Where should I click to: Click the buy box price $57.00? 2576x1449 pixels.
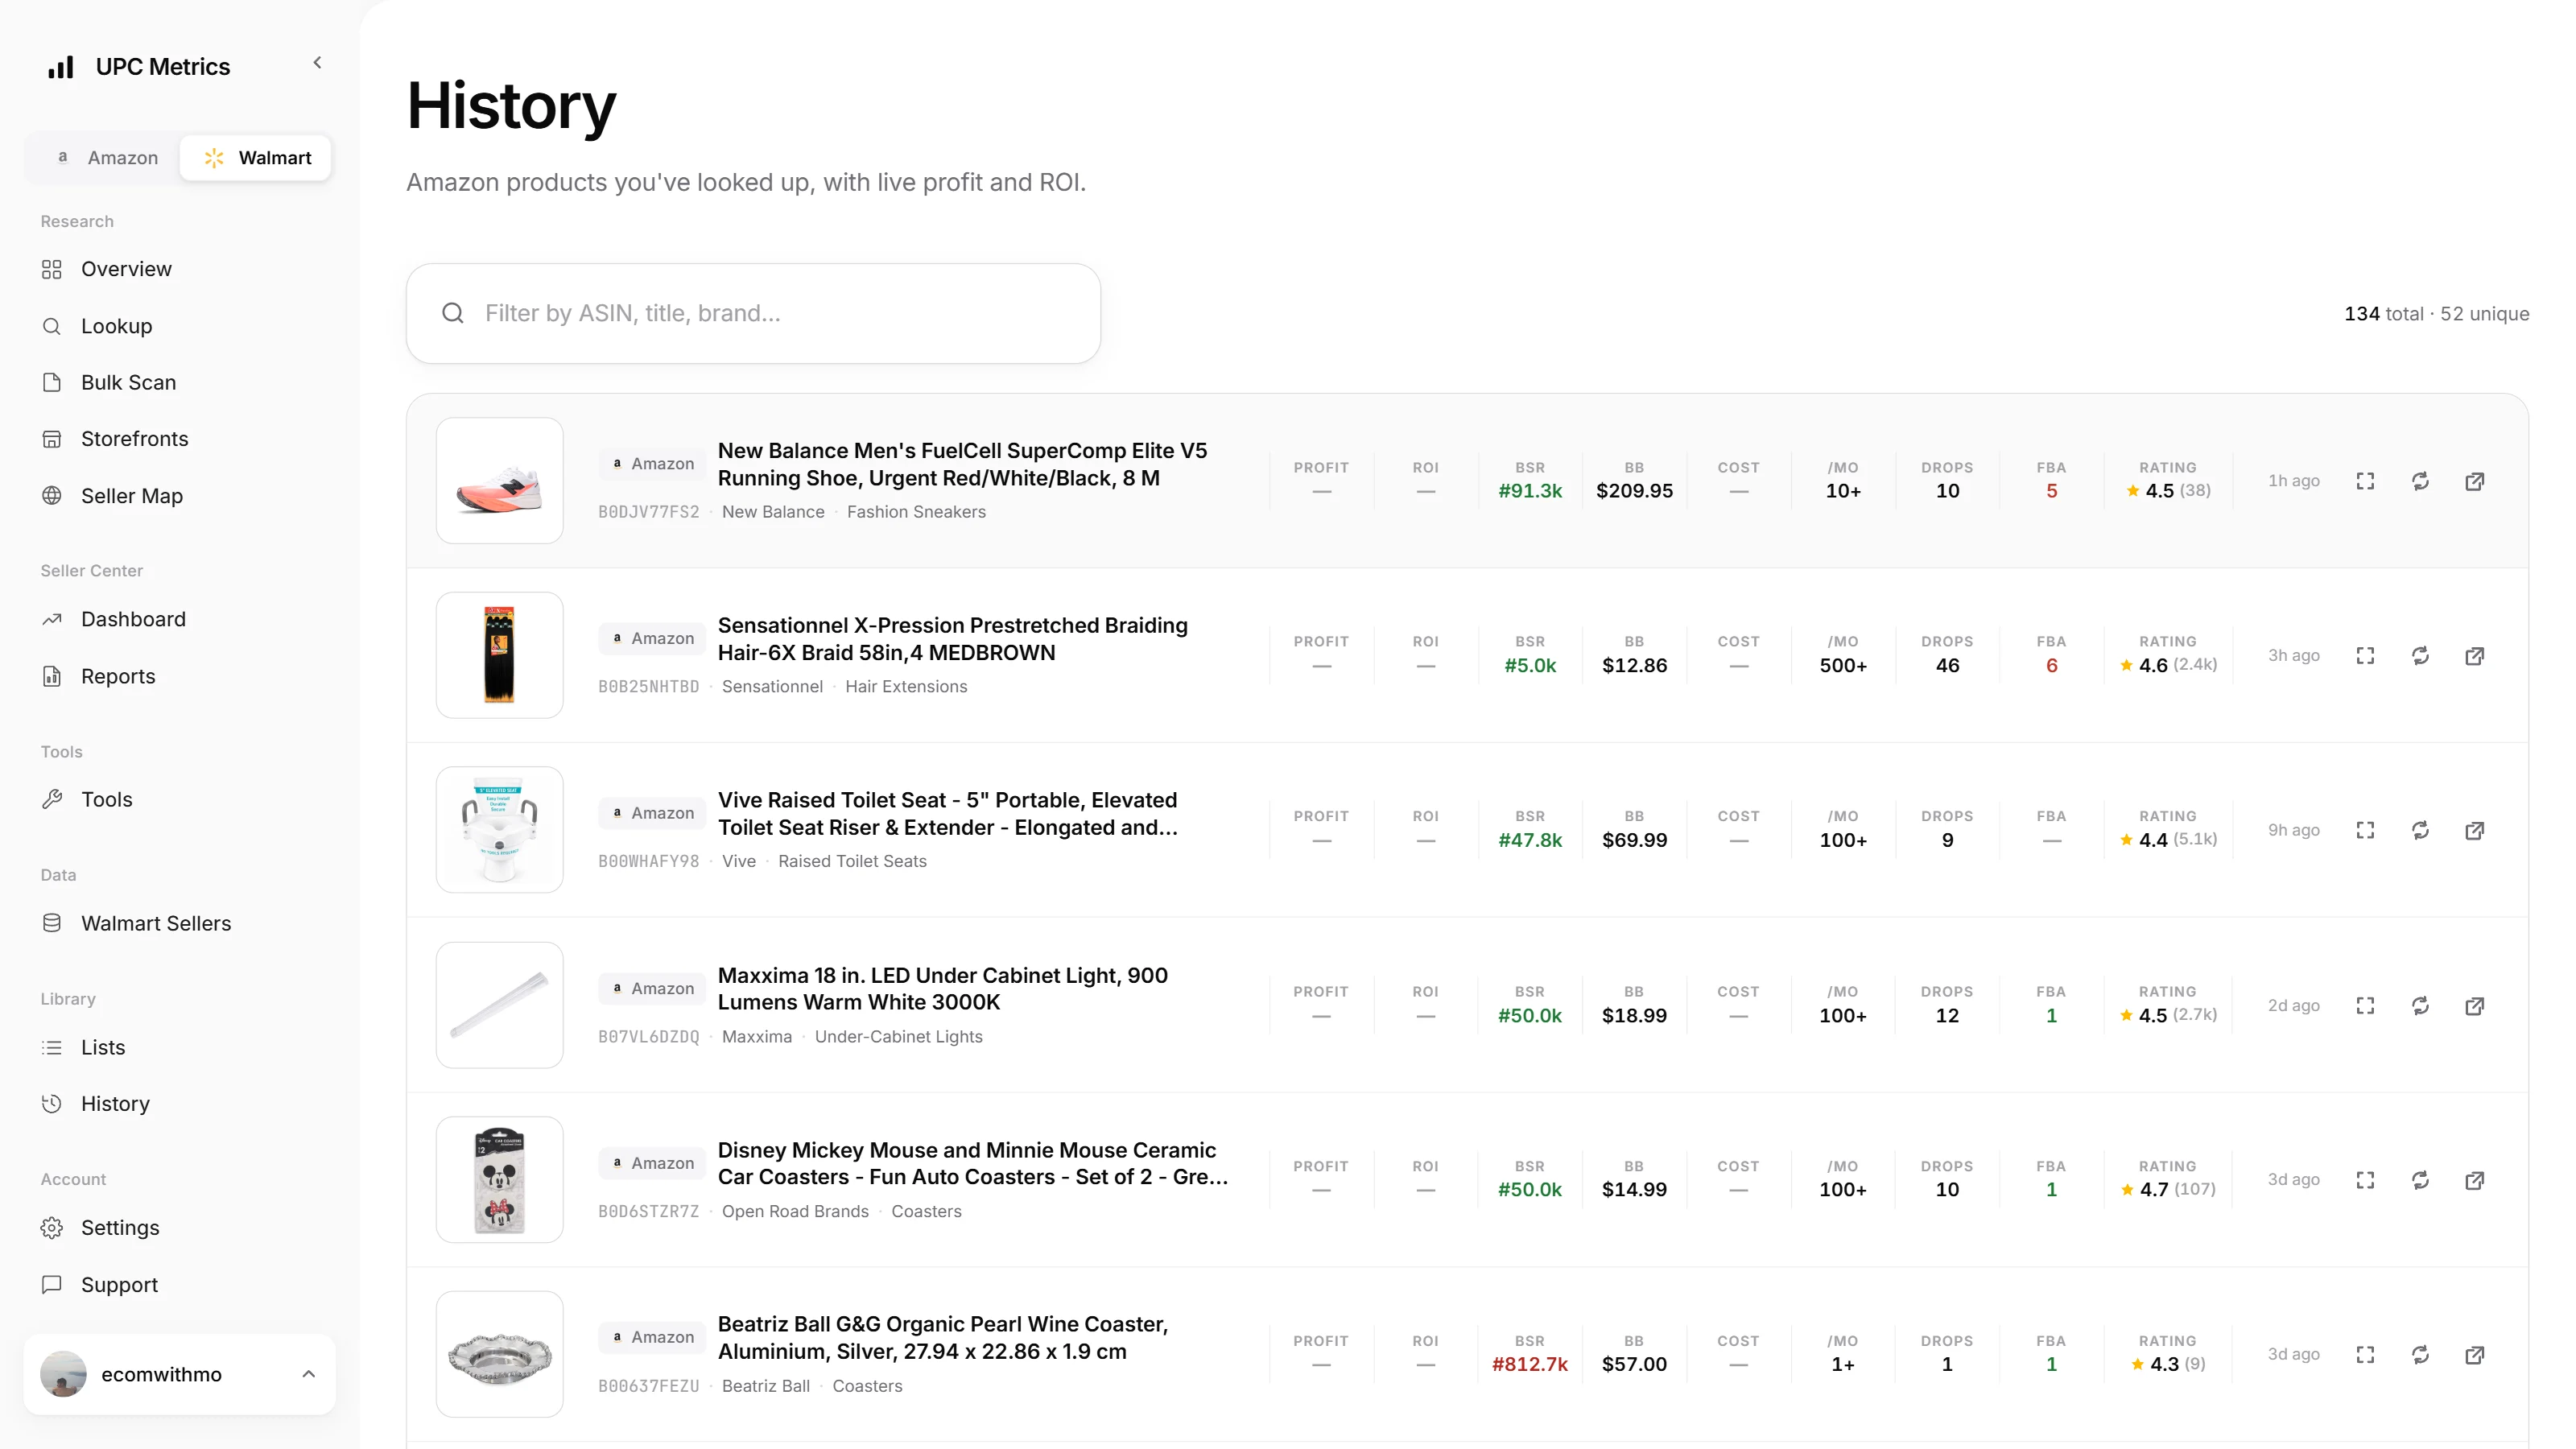1634,1365
